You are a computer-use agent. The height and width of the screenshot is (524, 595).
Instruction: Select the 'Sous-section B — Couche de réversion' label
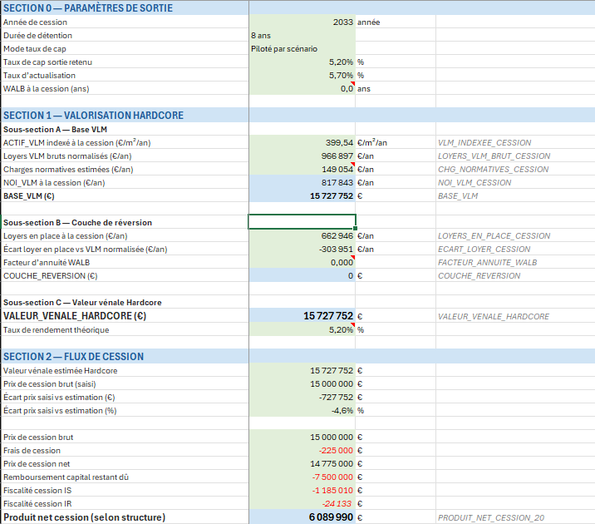[x=77, y=223]
